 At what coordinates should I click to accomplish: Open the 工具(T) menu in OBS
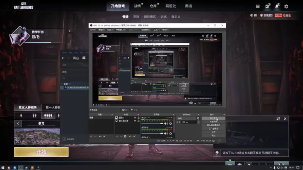(x=157, y=30)
